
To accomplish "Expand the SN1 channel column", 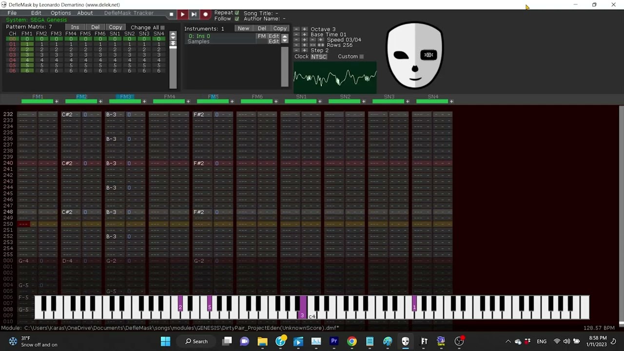I will pyautogui.click(x=320, y=101).
